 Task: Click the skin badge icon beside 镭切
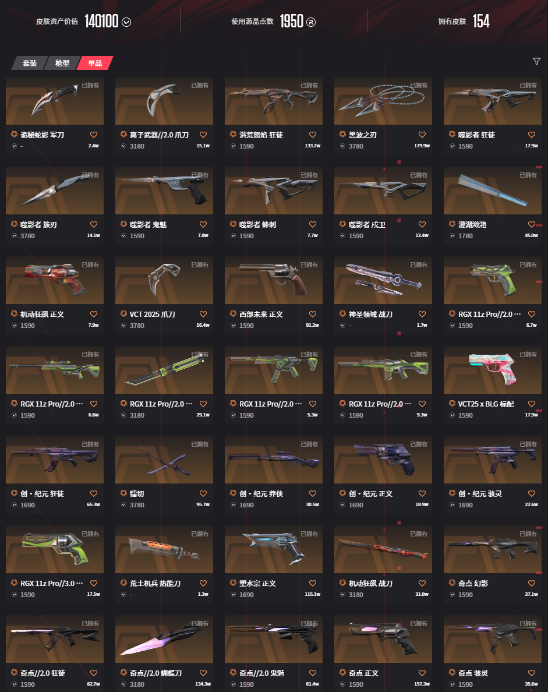pos(123,493)
